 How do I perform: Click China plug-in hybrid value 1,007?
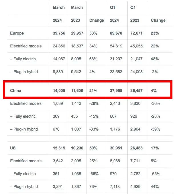[76, 129]
